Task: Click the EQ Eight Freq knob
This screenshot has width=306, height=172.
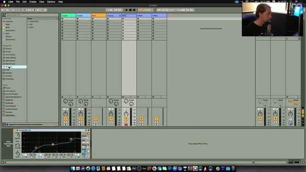Action: (x=17, y=136)
